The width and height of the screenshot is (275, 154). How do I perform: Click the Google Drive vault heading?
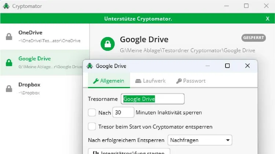[x=144, y=40]
